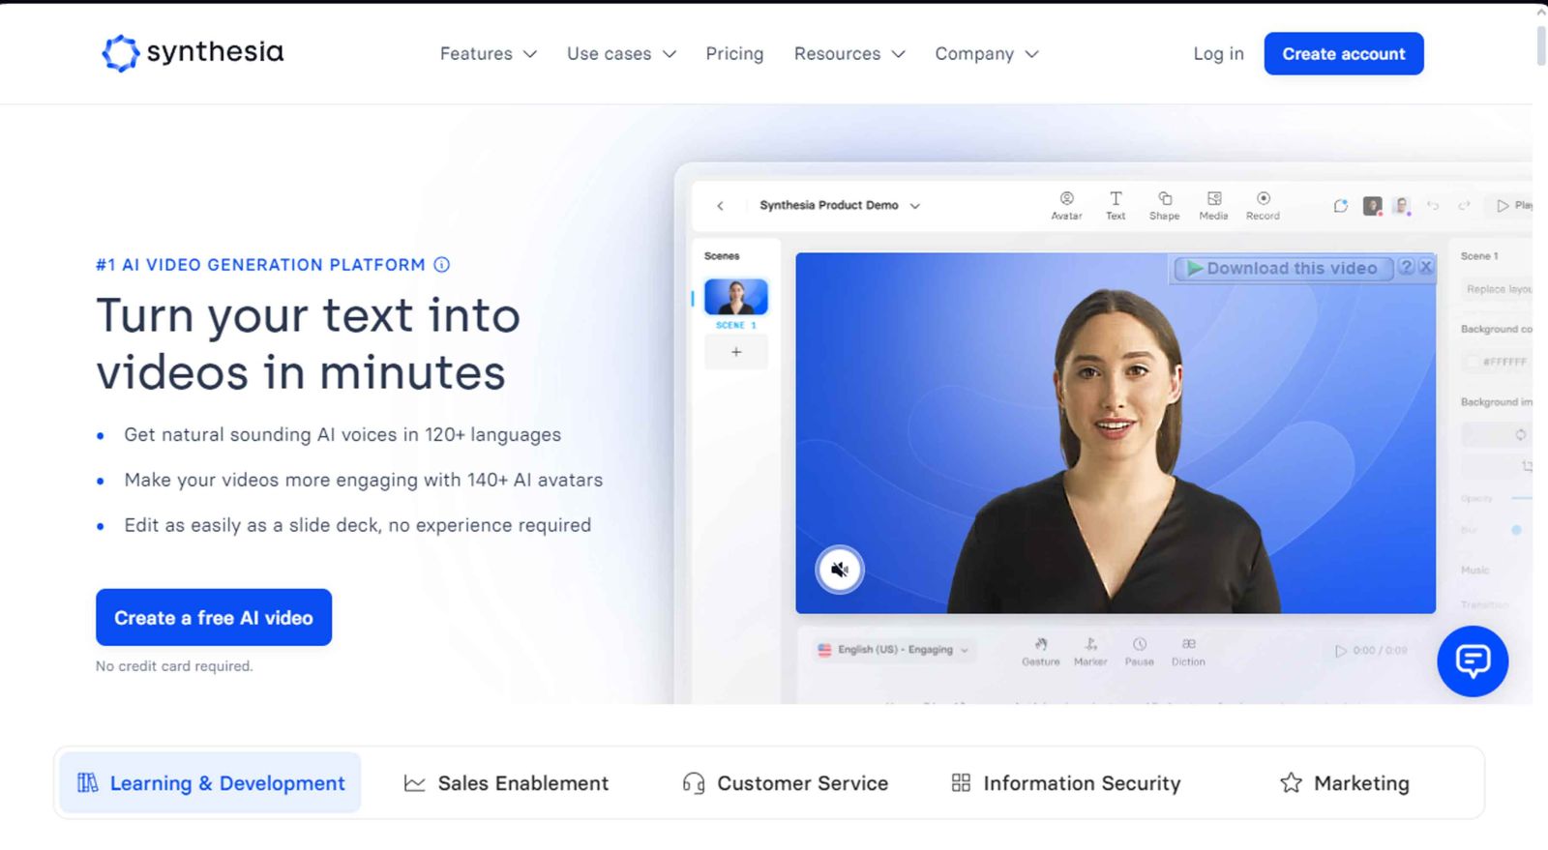Click 'Make your videos more engaging' bullet
1548x850 pixels.
(363, 480)
